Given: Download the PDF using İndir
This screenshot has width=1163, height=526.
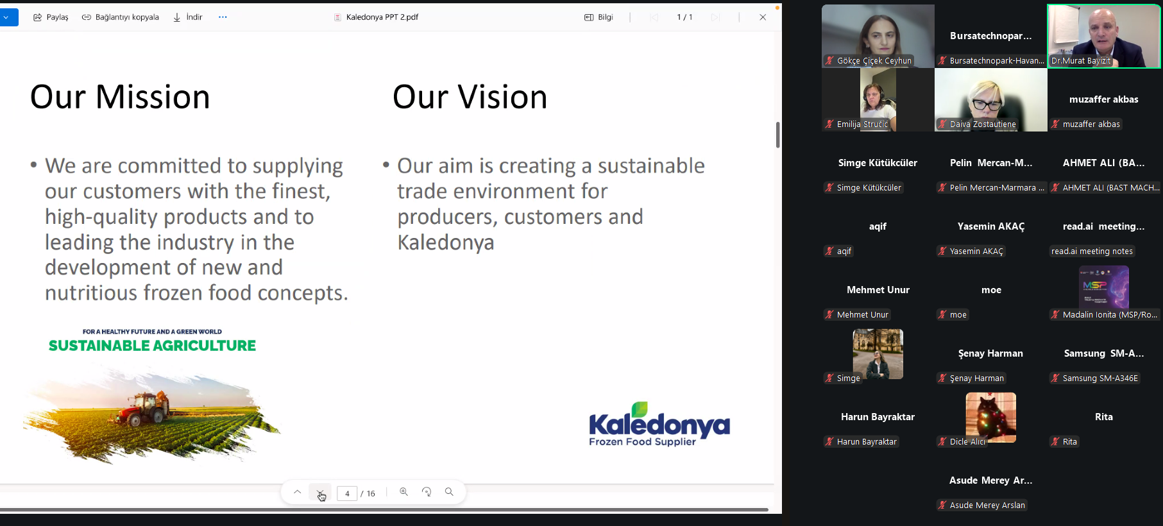Looking at the screenshot, I should pos(187,17).
